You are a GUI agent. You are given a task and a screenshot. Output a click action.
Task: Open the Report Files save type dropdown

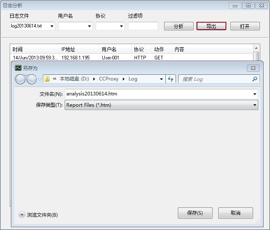(x=255, y=105)
